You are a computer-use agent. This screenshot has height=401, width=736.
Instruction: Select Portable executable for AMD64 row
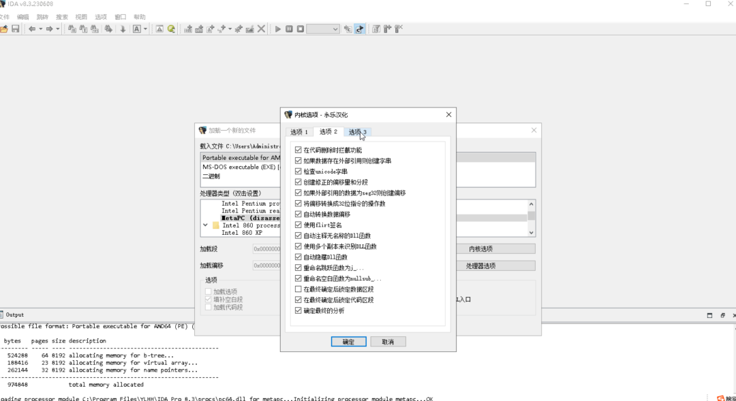[x=368, y=157]
